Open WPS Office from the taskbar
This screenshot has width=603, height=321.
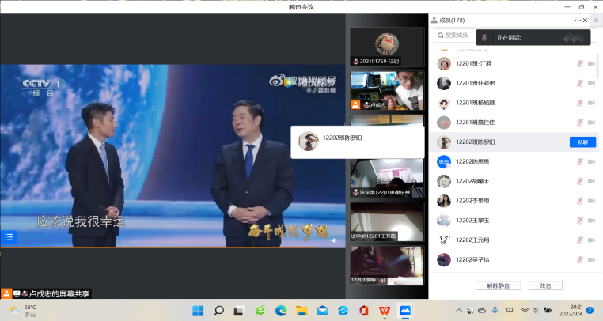[x=384, y=310]
